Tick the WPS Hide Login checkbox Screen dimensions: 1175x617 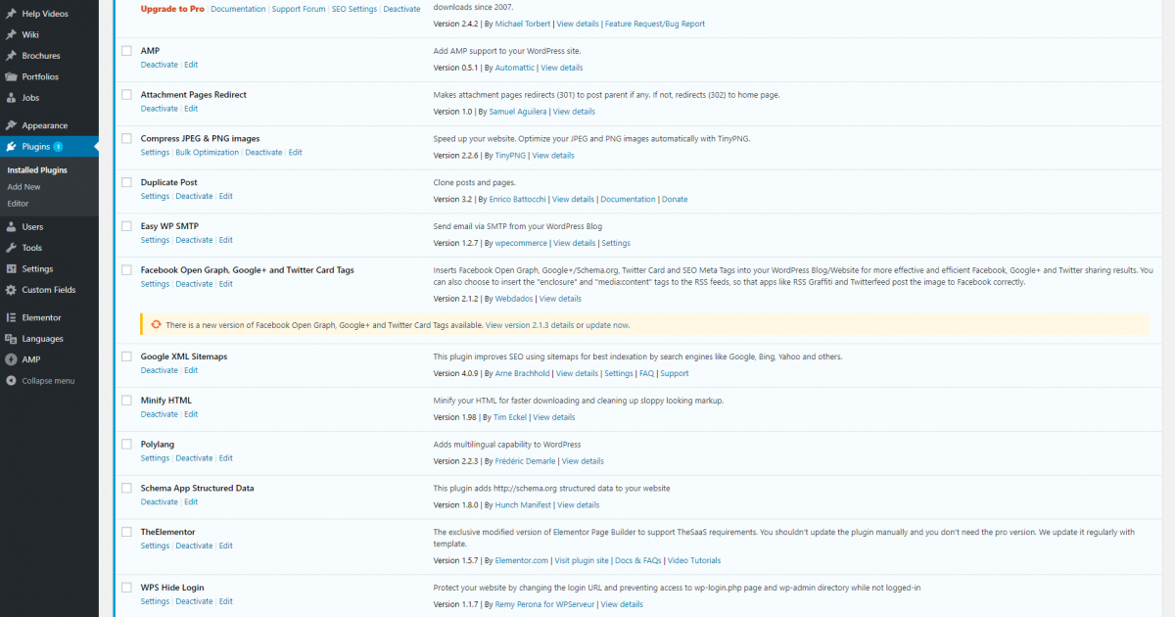point(126,588)
